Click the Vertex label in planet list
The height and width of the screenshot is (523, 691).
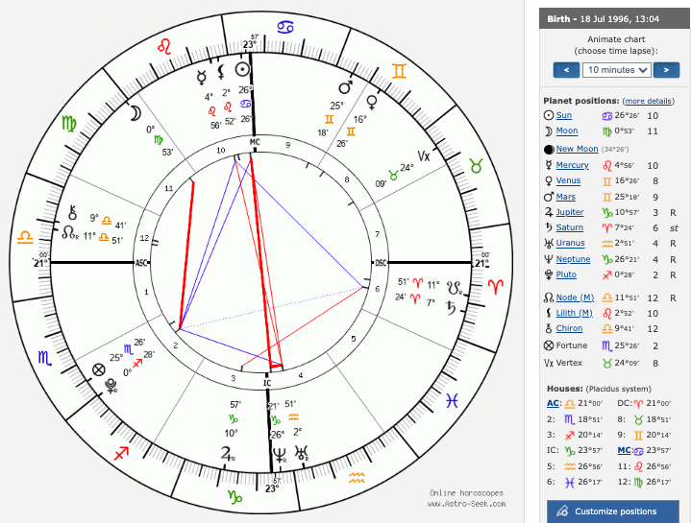[569, 363]
